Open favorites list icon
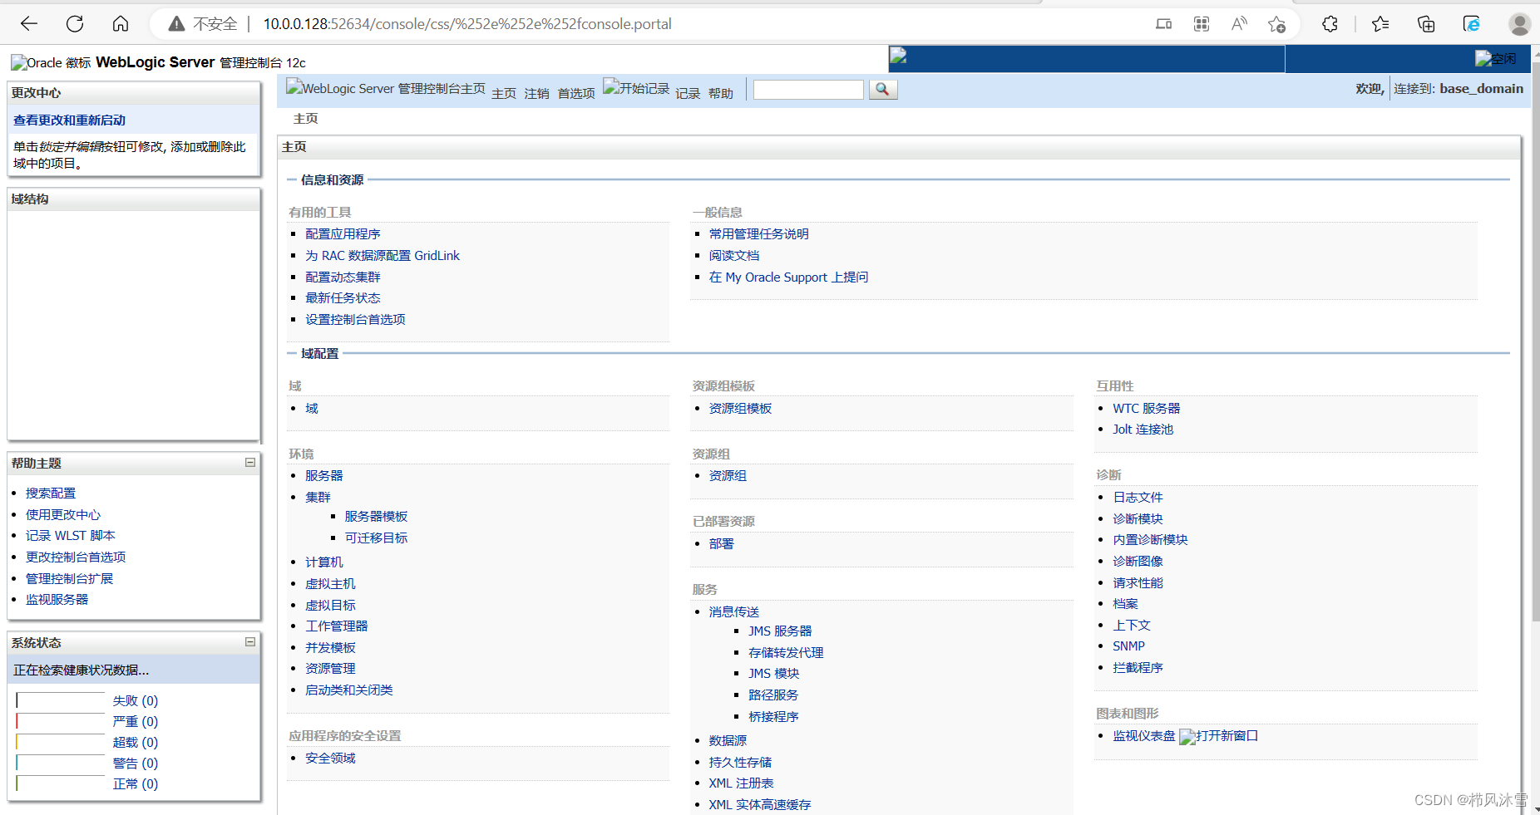1540x815 pixels. pos(1380,24)
